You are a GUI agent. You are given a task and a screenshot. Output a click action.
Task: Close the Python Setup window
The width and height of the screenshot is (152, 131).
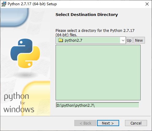click(x=147, y=4)
